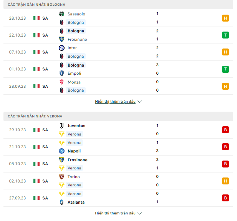Expand more Bologna matches via chevron arrow
237x221 pixels.
point(140,102)
